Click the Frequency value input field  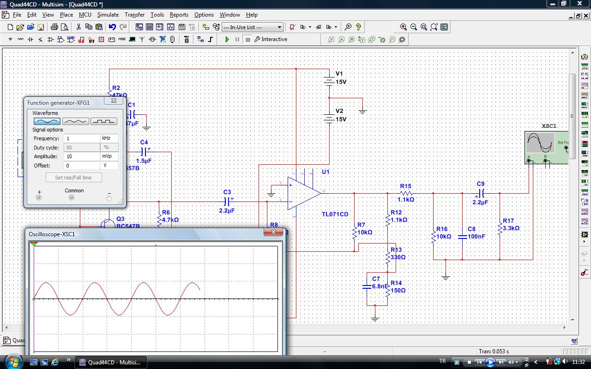pyautogui.click(x=82, y=138)
